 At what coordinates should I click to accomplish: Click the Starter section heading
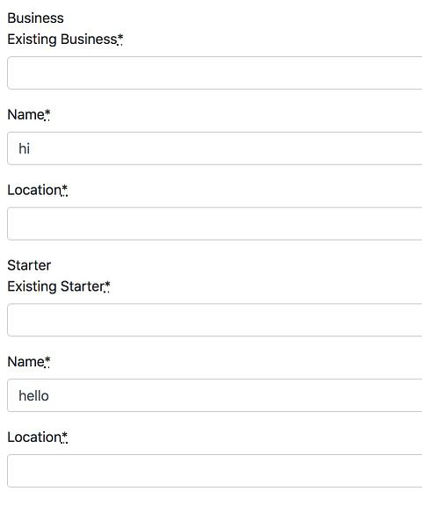tap(29, 265)
